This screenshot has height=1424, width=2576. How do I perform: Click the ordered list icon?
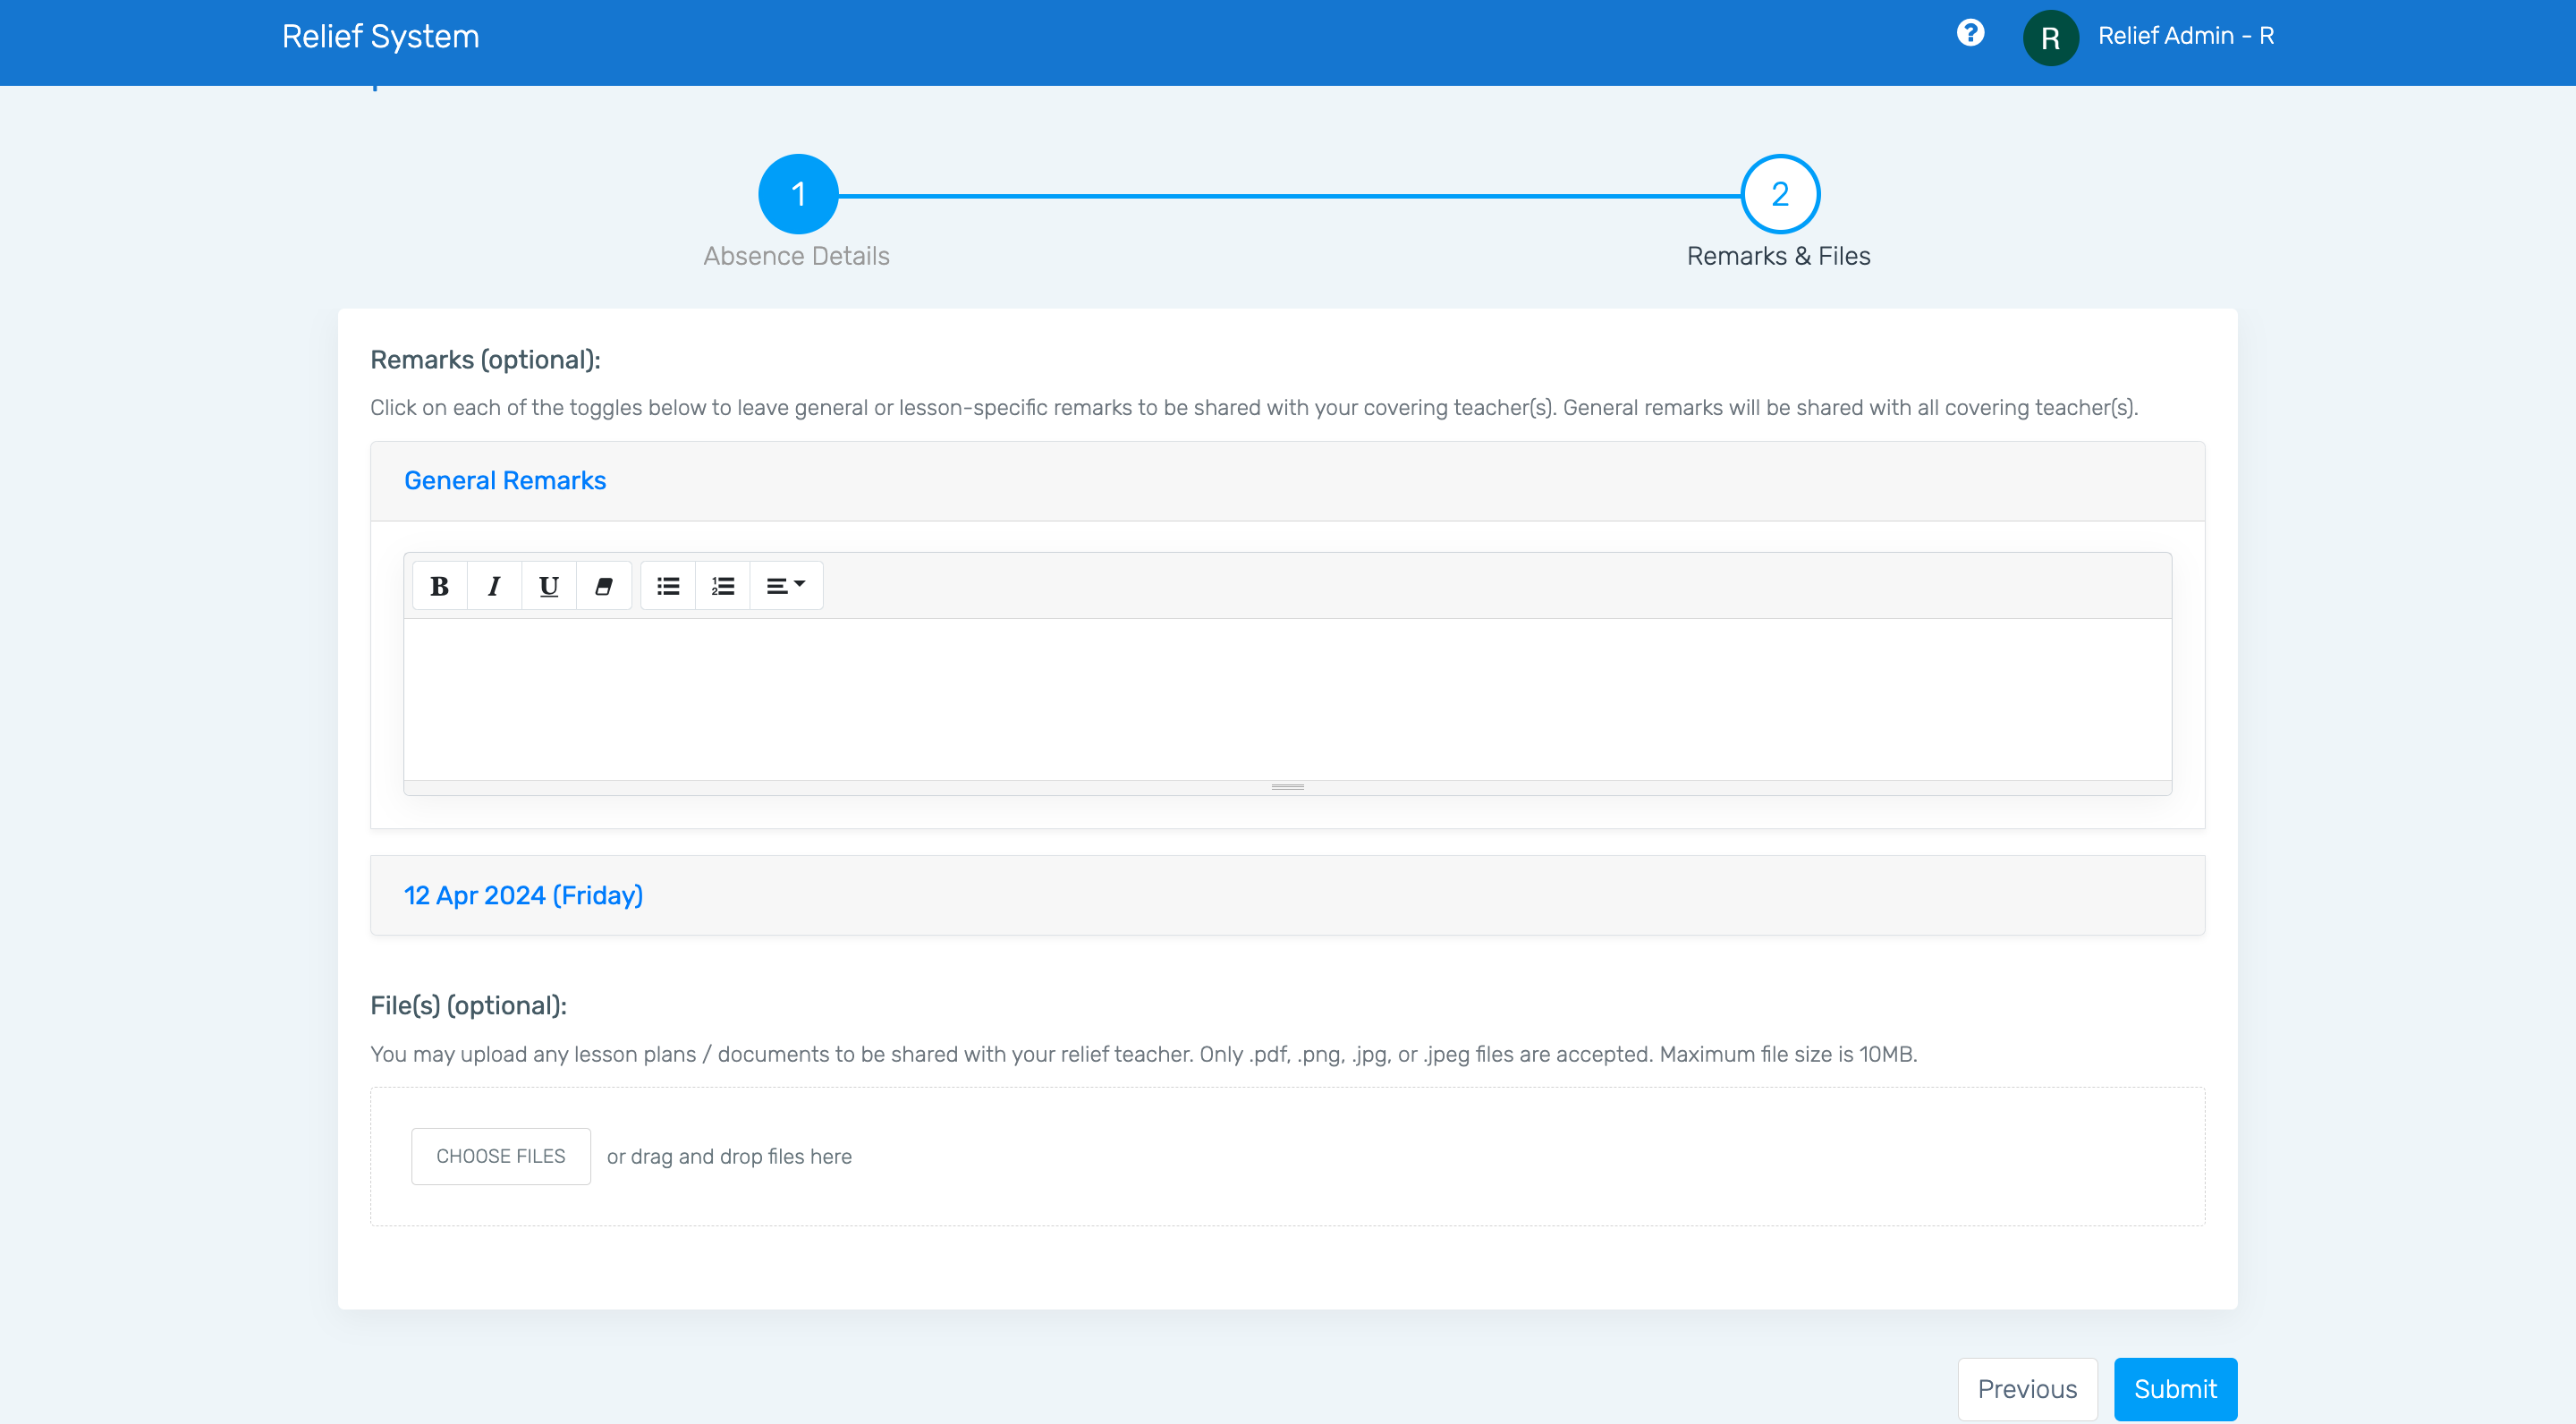point(723,586)
